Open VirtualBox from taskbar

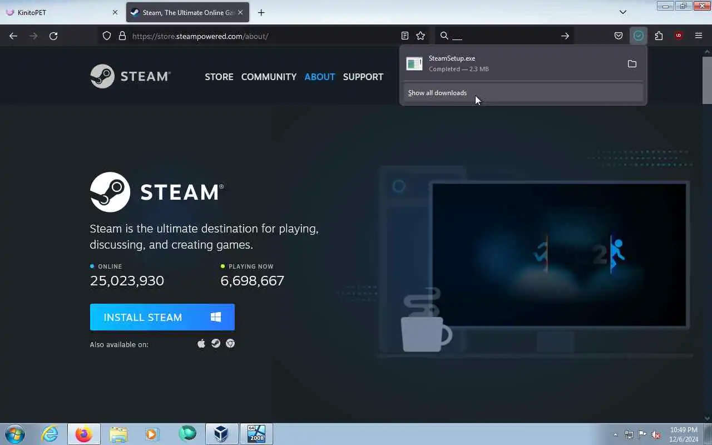(x=221, y=434)
